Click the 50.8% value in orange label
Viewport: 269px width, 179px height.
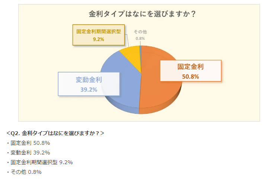click(190, 77)
